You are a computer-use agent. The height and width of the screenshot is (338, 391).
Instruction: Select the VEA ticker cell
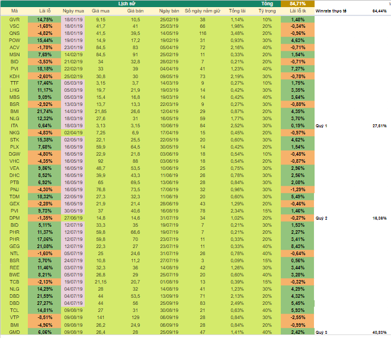pos(14,168)
